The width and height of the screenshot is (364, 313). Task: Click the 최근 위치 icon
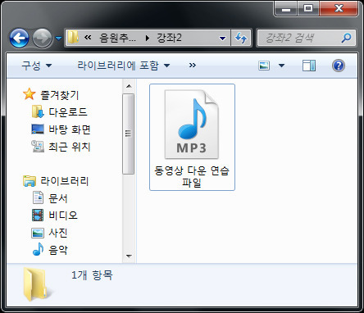click(x=38, y=146)
